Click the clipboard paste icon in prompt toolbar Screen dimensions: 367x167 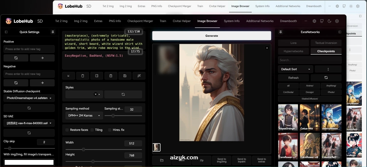[x=111, y=76]
